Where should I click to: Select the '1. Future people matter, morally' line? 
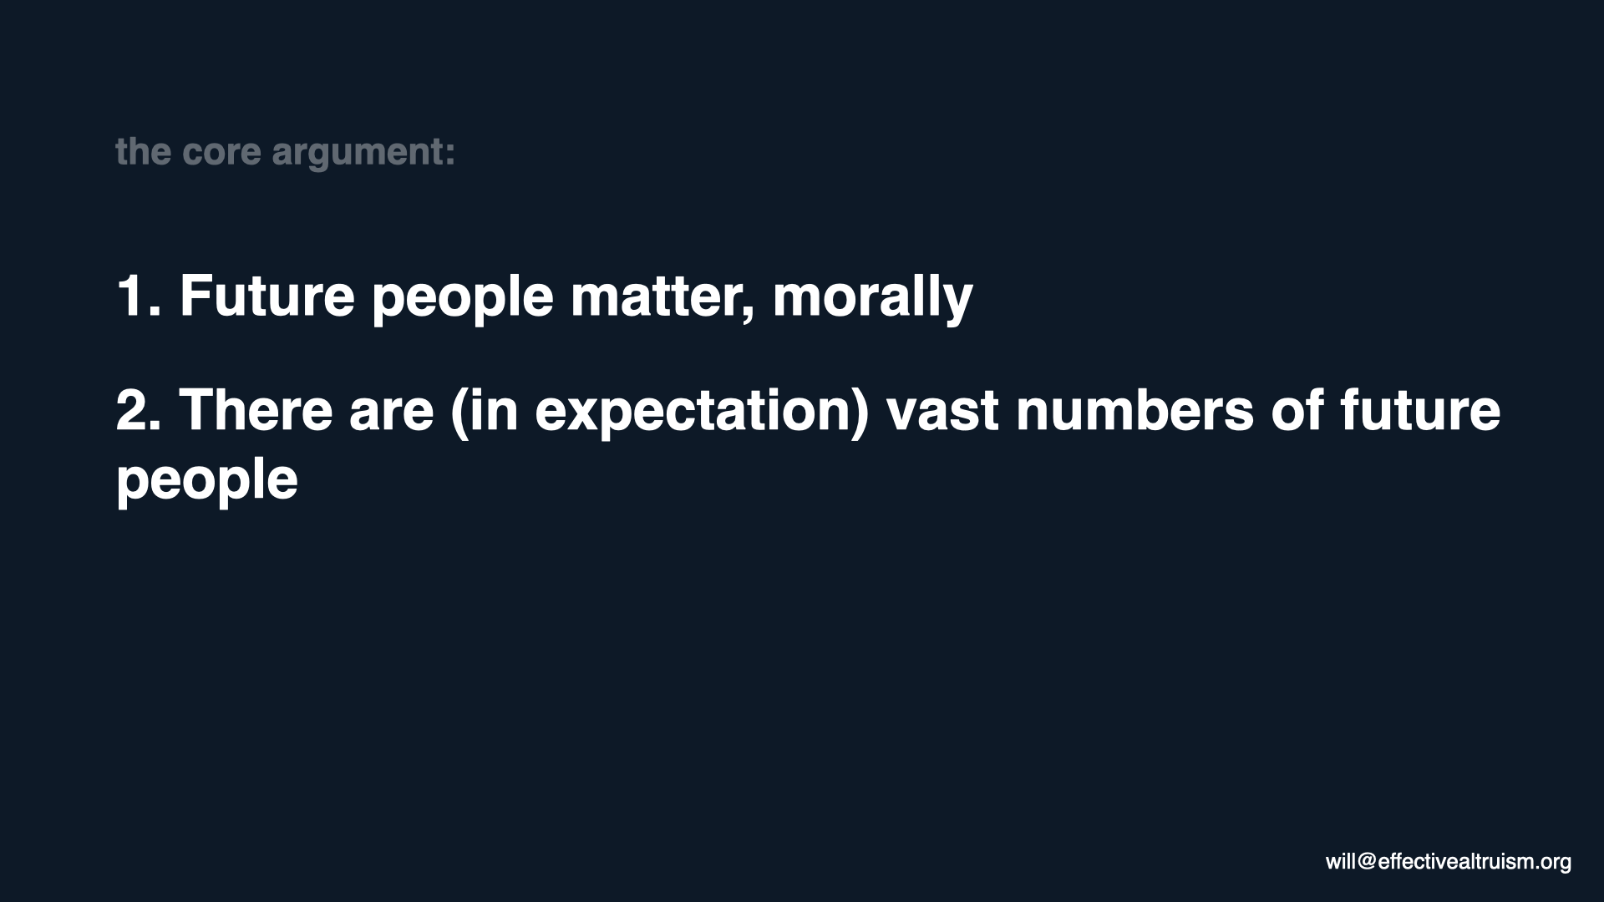point(545,296)
